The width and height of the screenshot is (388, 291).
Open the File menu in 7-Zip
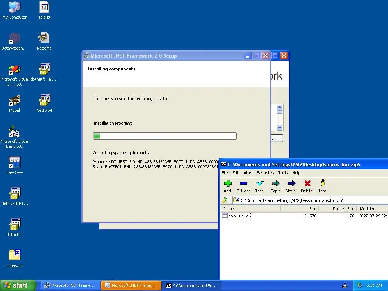(x=225, y=173)
